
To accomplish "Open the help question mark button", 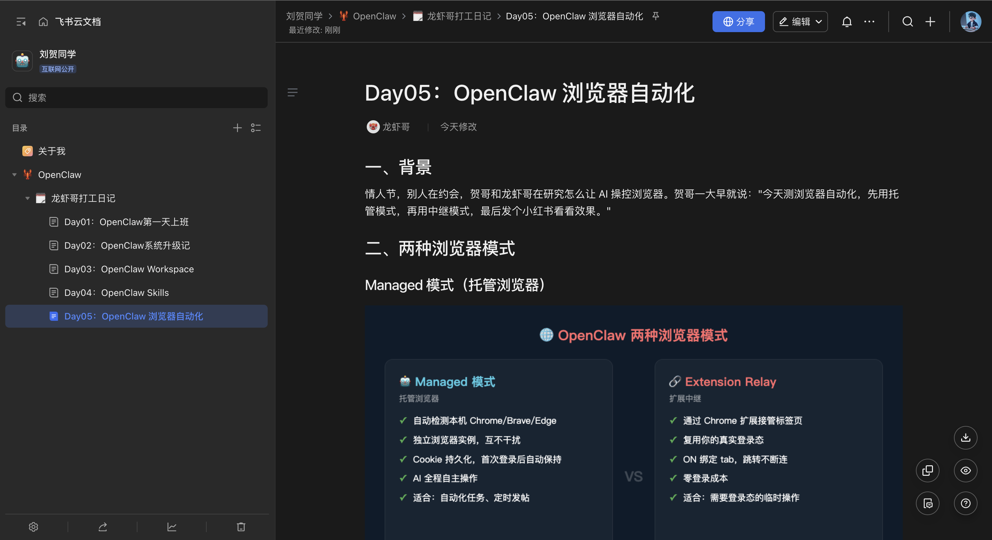I will pyautogui.click(x=965, y=503).
